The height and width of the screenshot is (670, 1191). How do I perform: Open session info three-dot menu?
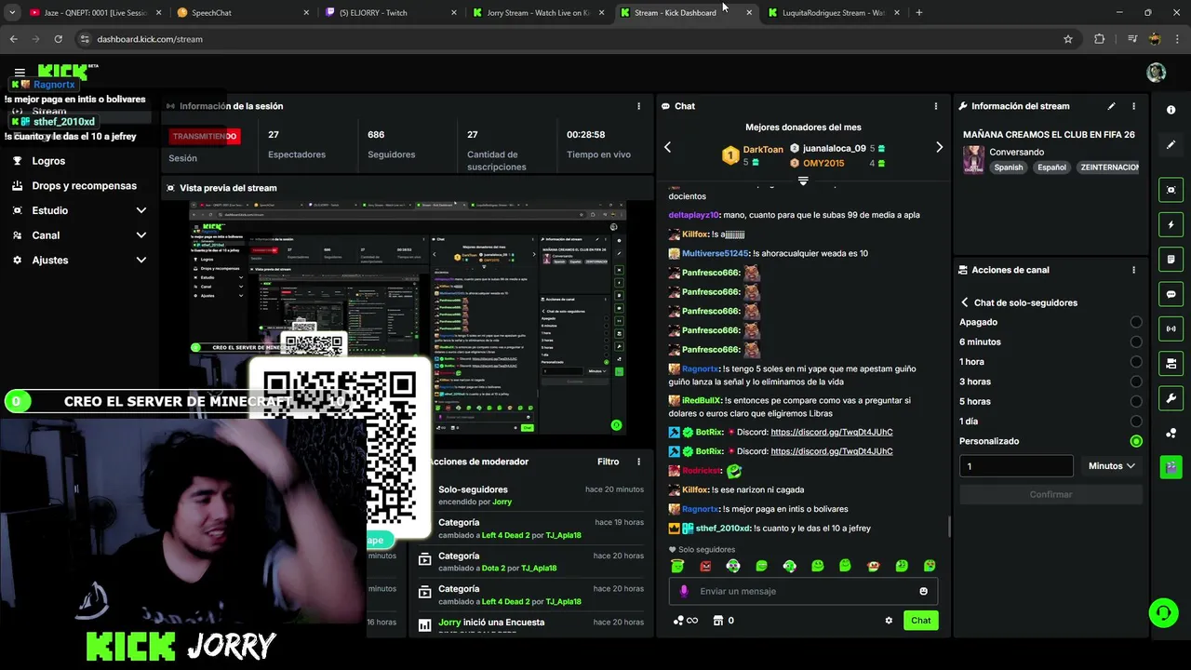click(x=638, y=106)
